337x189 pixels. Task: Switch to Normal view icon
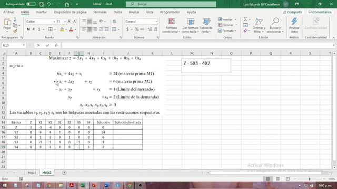[267, 179]
